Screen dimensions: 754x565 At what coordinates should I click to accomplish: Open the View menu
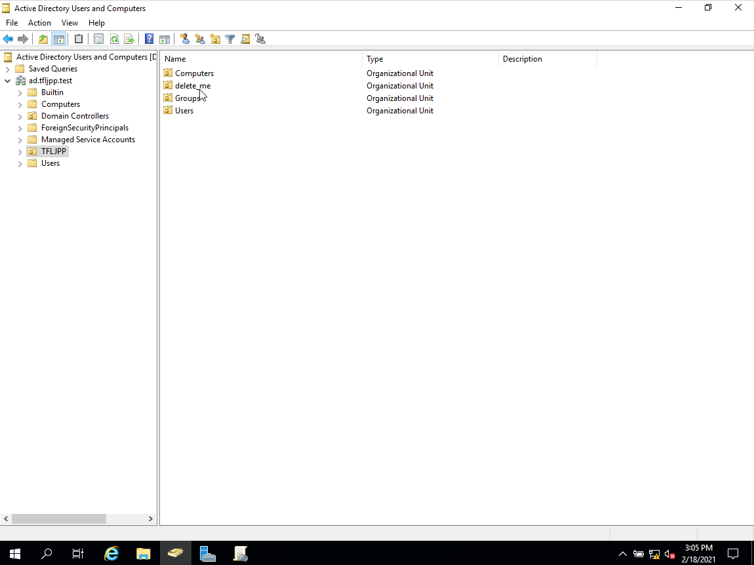69,23
